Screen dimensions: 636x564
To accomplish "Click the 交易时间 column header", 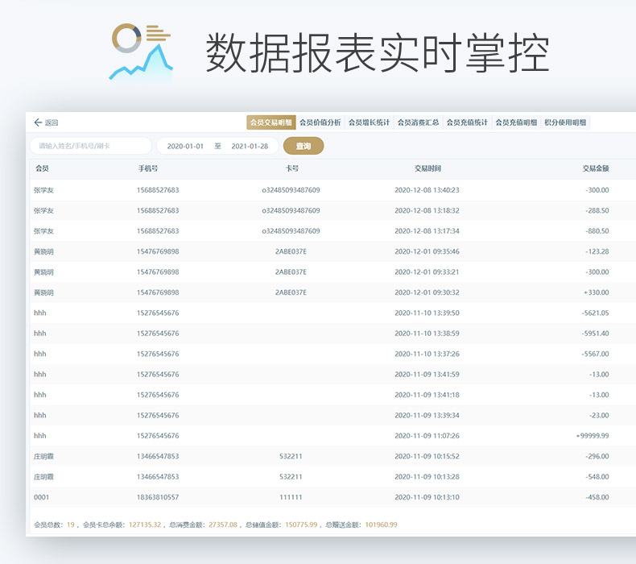I will tap(427, 168).
